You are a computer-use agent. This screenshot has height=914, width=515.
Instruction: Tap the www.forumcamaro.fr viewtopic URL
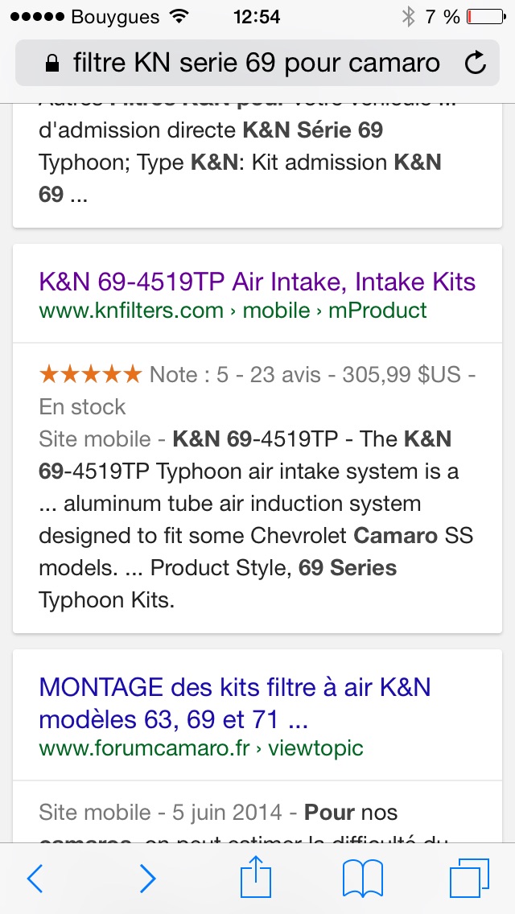point(201,748)
